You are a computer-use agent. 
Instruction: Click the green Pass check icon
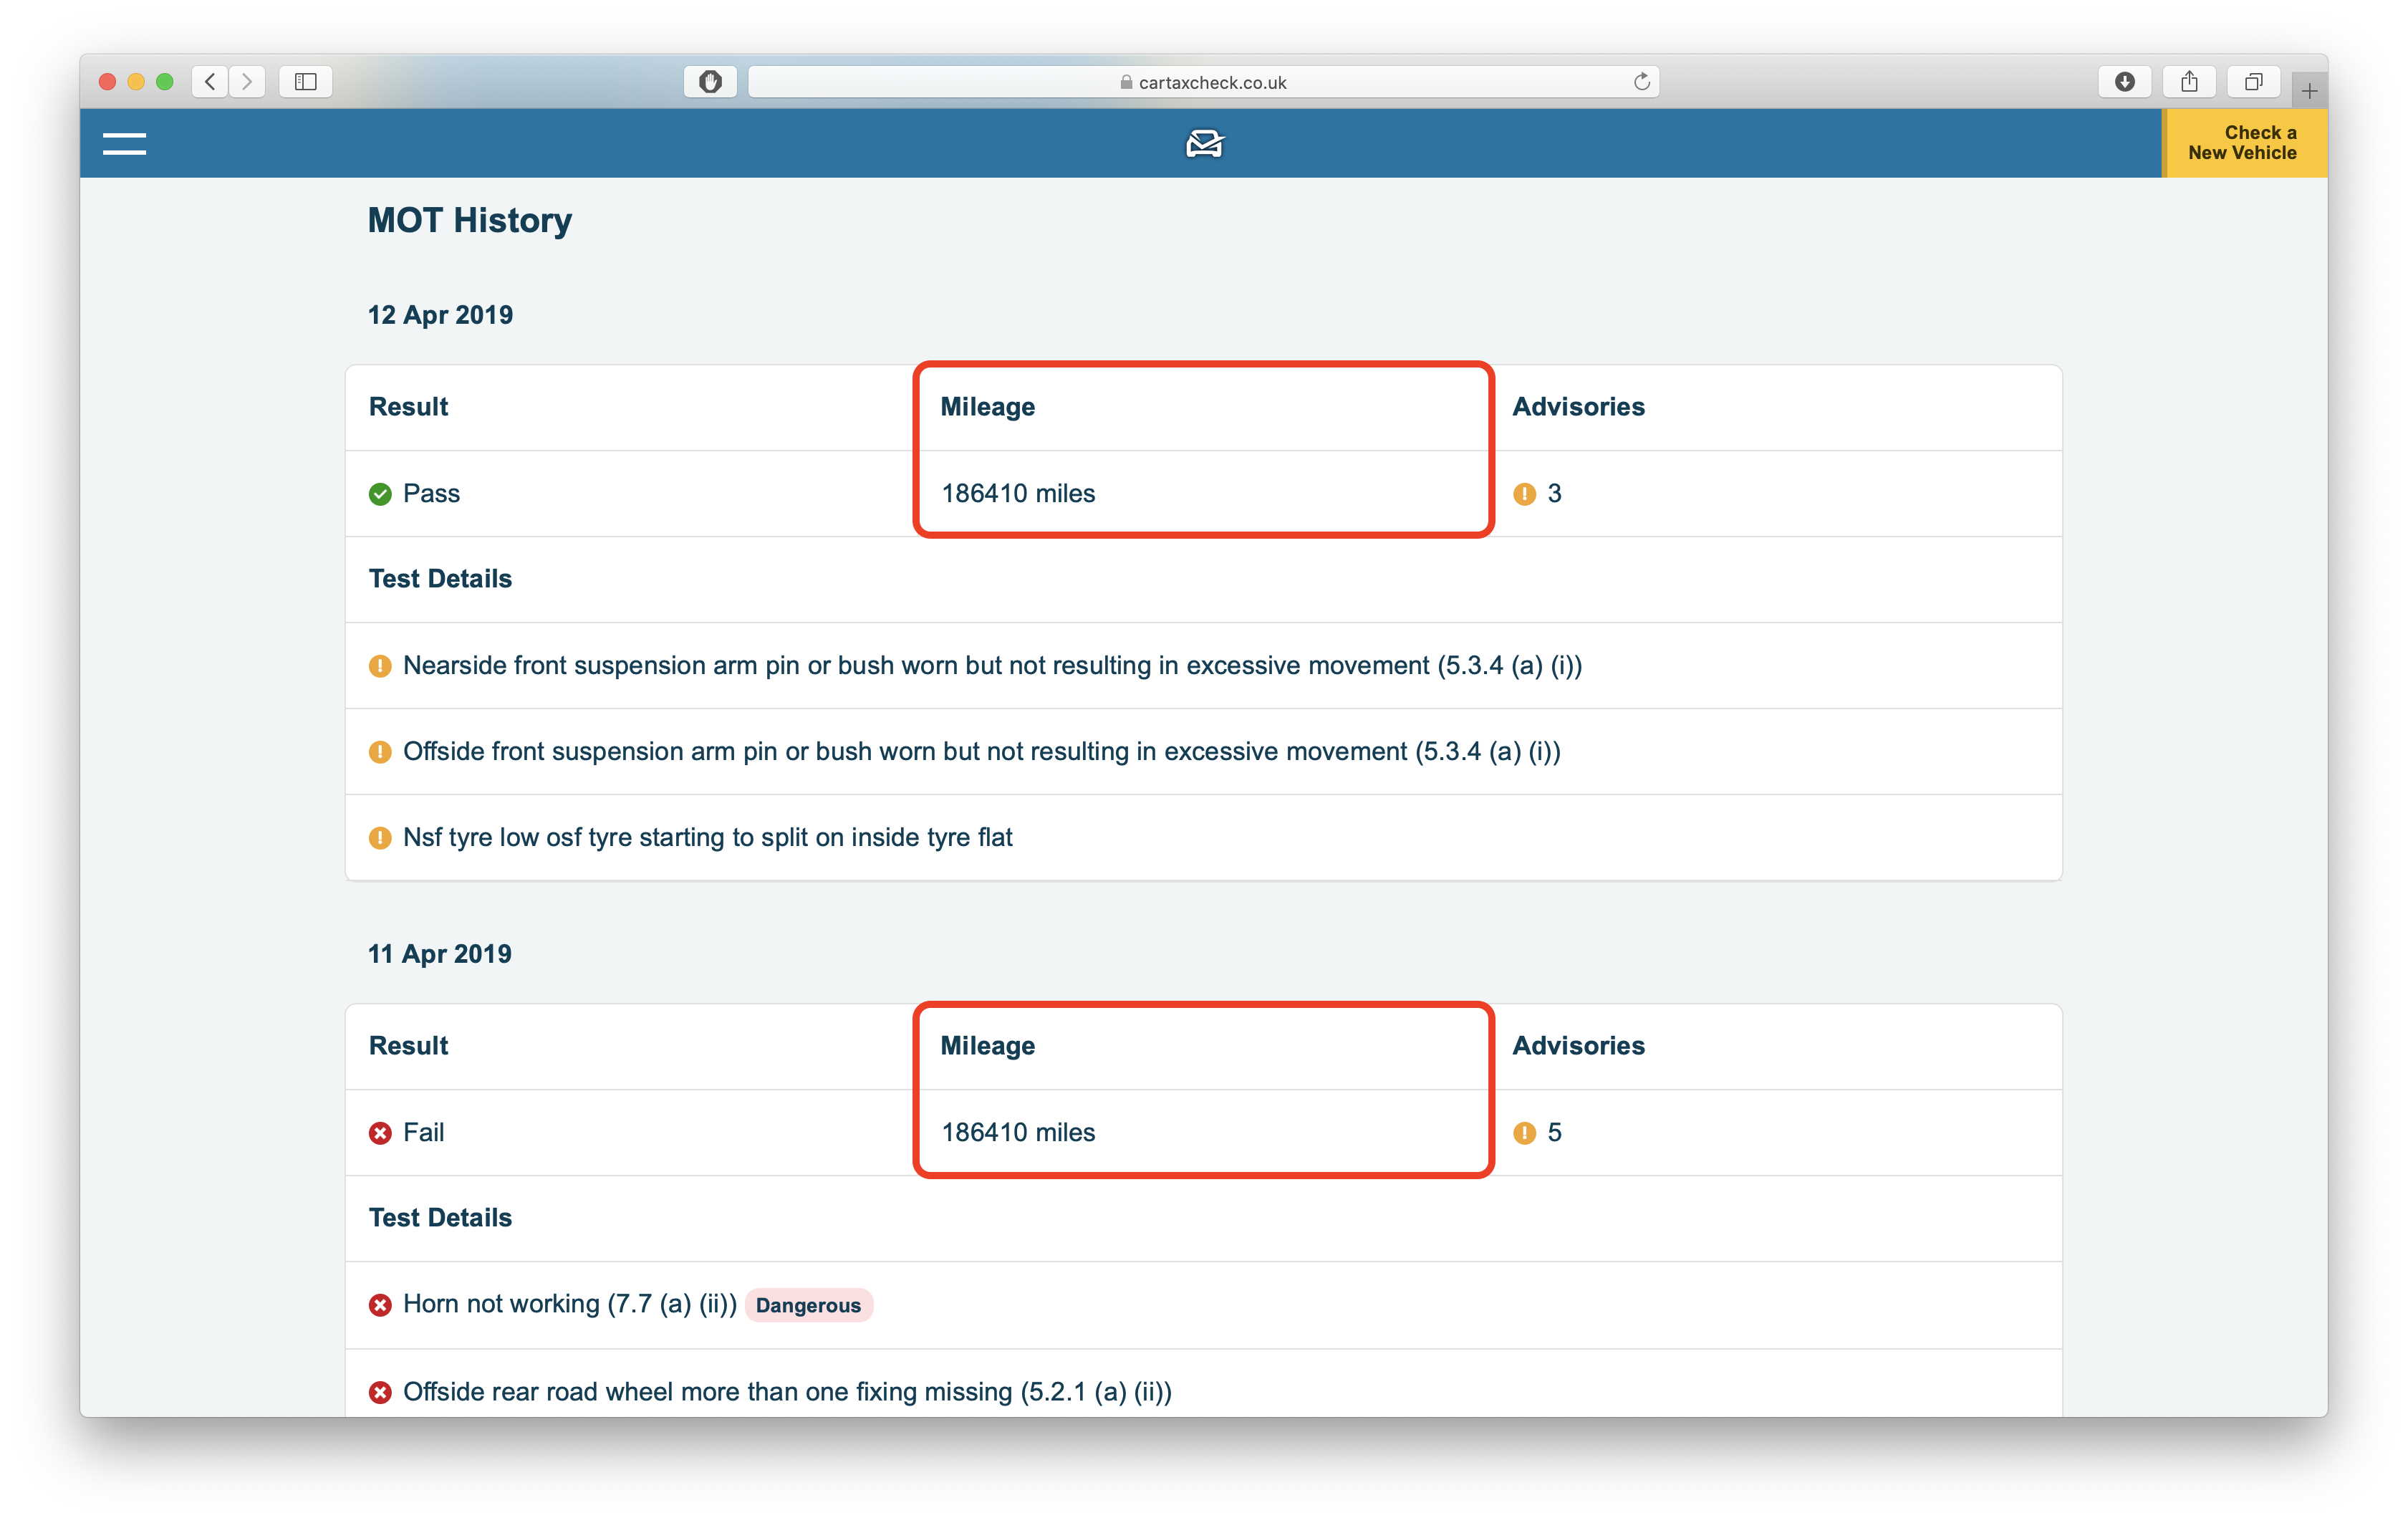click(x=380, y=494)
